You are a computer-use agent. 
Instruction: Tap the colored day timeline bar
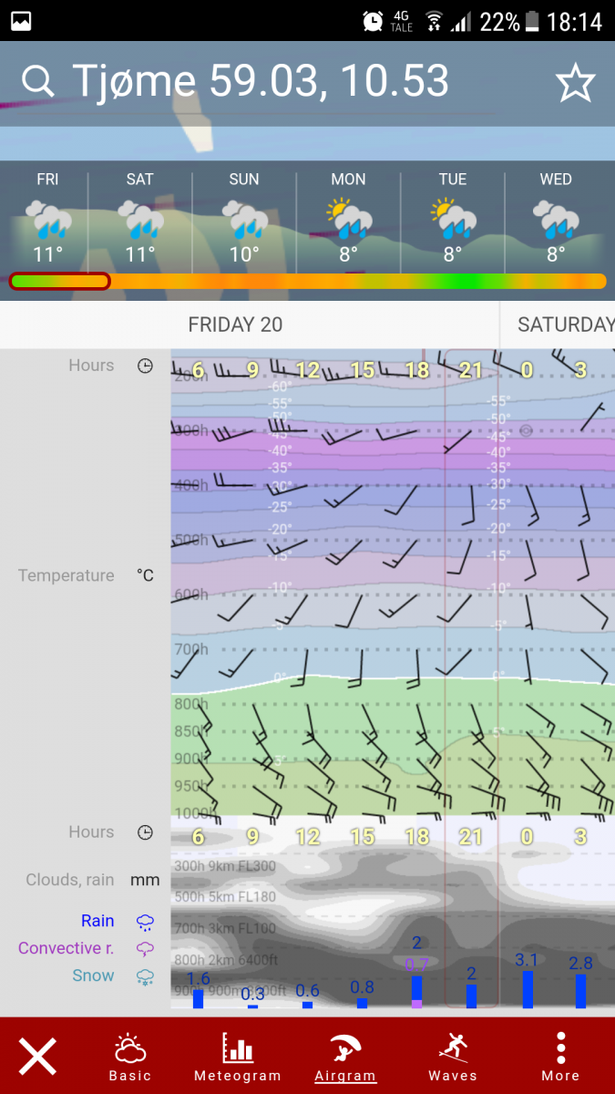307,281
